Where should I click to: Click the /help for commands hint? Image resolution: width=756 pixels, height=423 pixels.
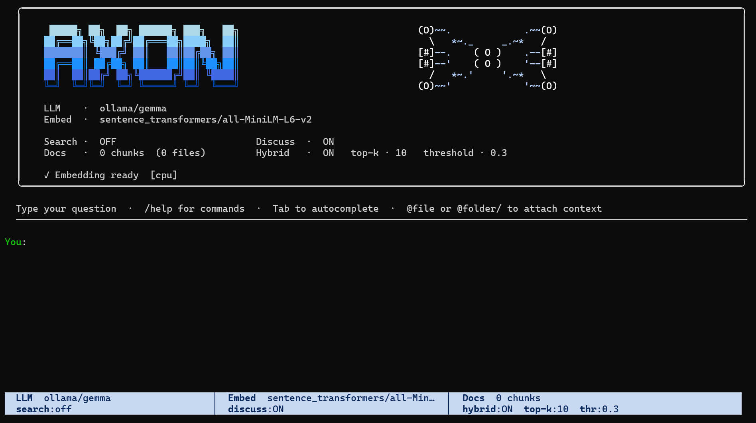tap(195, 208)
